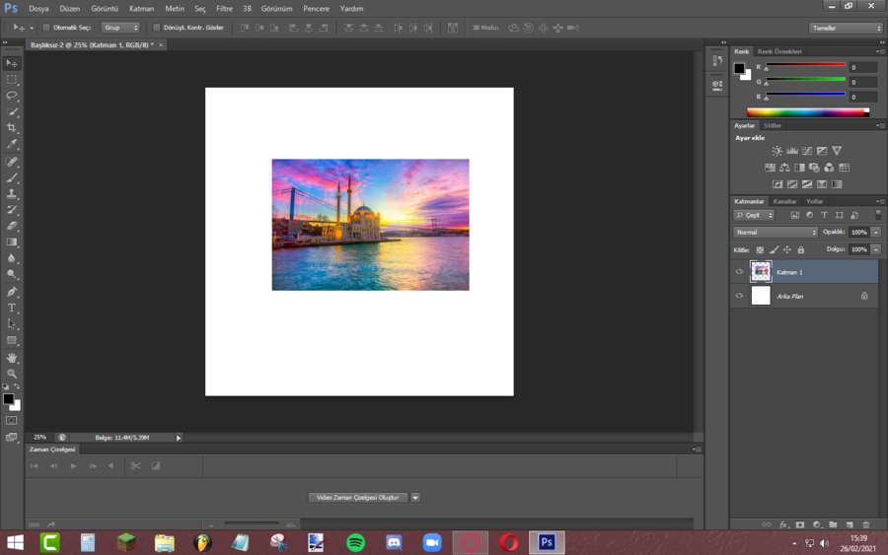Switch to the Renk Örnekleri tab
The width and height of the screenshot is (888, 555).
[779, 51]
